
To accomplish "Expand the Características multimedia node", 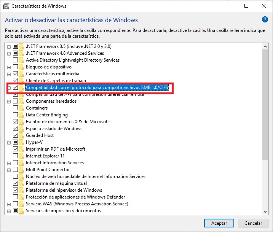I will [x=9, y=74].
